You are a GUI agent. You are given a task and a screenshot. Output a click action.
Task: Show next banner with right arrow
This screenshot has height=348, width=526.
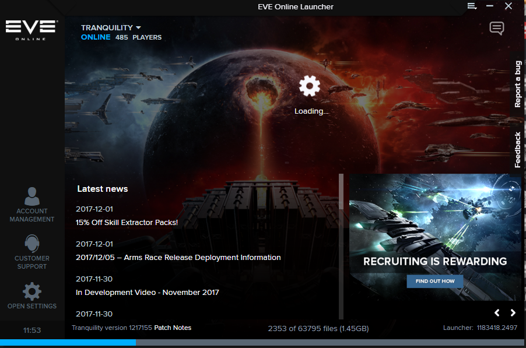513,313
